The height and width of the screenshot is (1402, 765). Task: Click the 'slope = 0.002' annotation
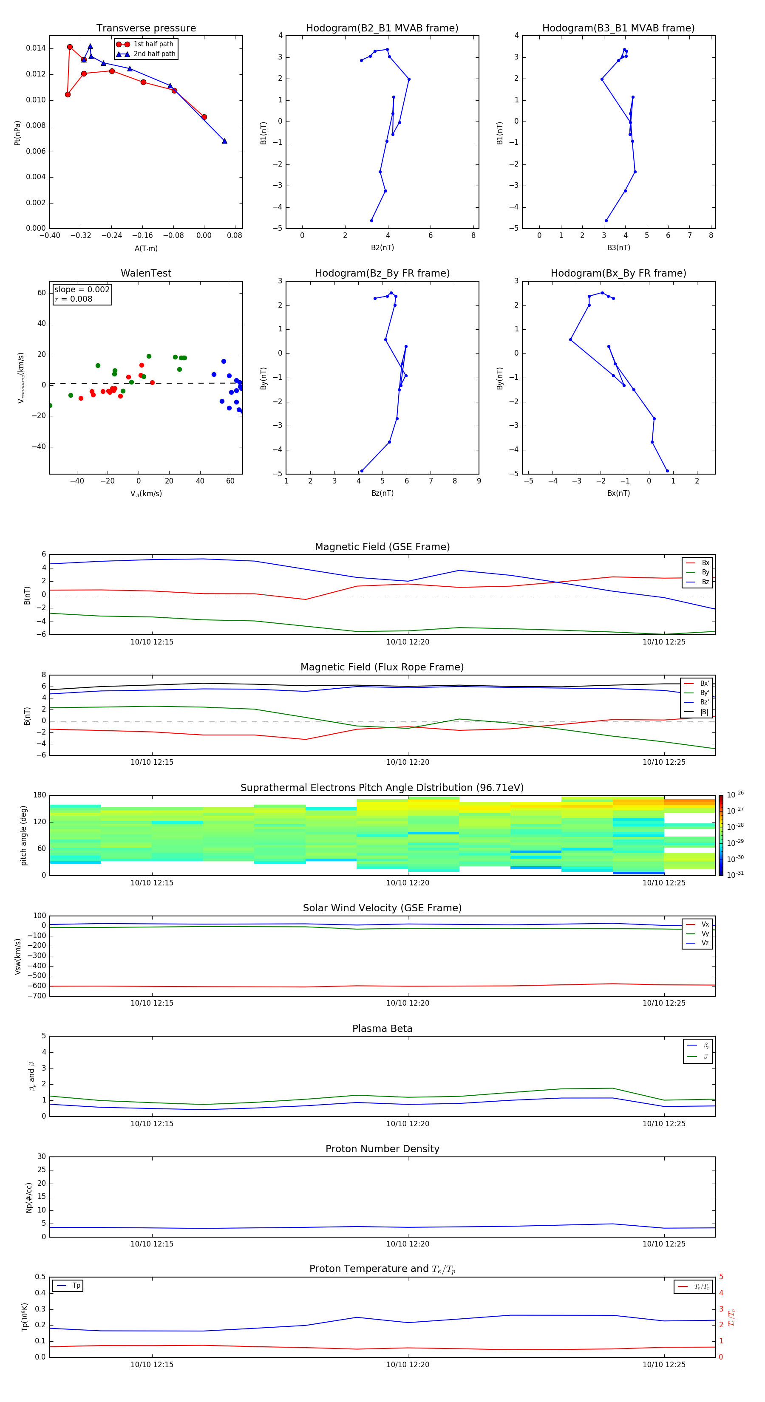pyautogui.click(x=82, y=290)
